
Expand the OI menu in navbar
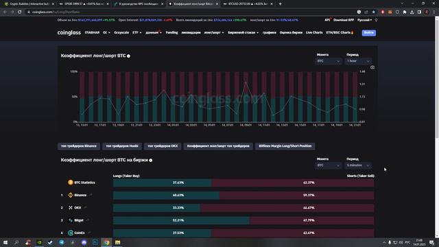pos(106,33)
